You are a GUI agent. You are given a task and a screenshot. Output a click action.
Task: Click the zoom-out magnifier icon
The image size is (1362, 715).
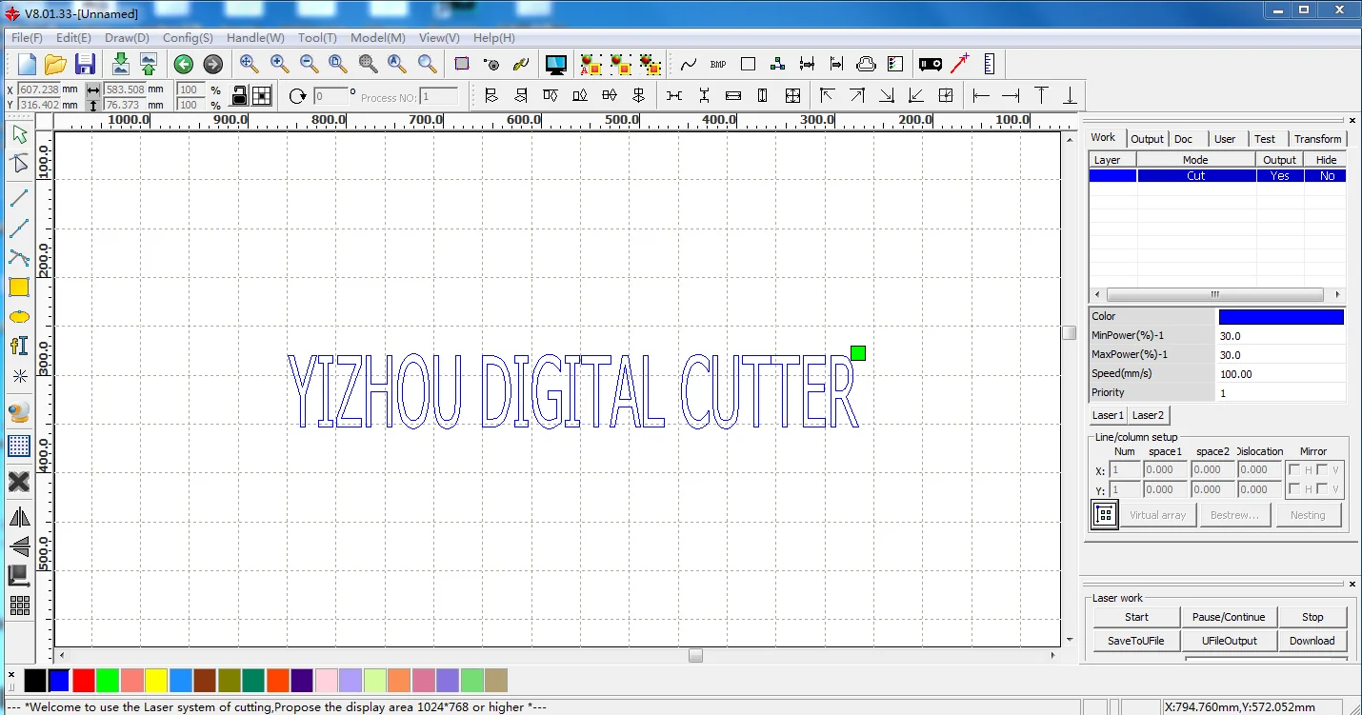point(310,65)
